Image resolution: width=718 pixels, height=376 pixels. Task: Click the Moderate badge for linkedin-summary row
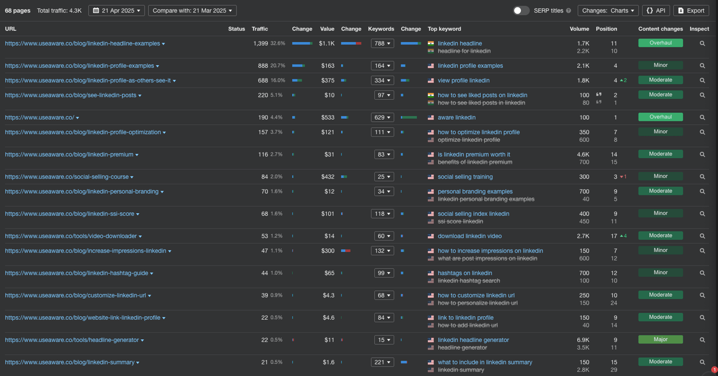click(x=661, y=362)
